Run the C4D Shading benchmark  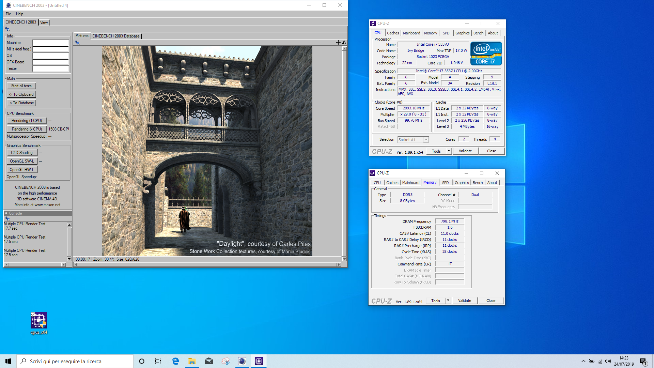22,153
